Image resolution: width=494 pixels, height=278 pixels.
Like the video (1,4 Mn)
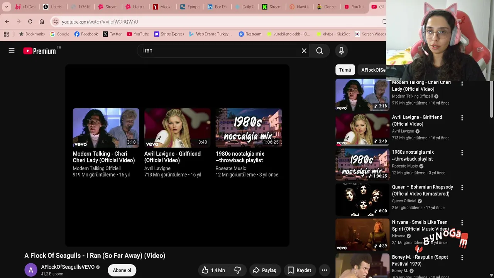pos(213,270)
